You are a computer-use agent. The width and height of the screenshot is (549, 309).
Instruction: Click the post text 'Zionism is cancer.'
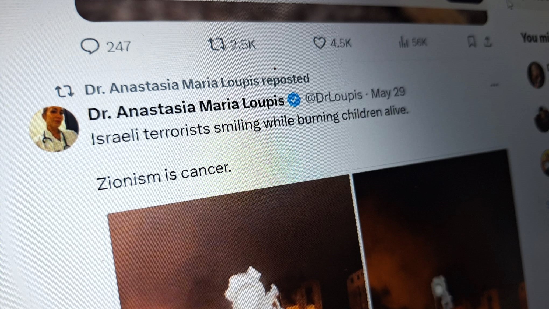coord(164,176)
